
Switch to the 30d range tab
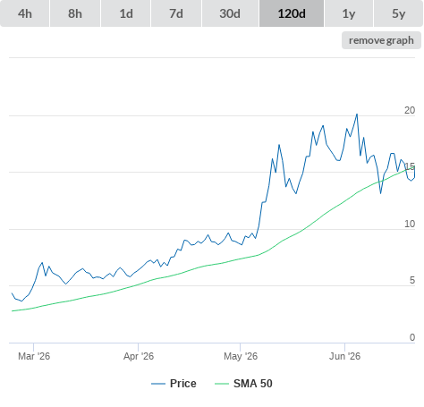point(230,13)
